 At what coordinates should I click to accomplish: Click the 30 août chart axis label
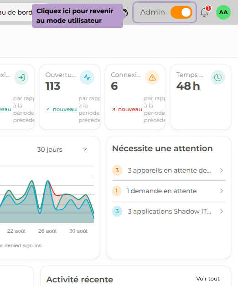78,231
